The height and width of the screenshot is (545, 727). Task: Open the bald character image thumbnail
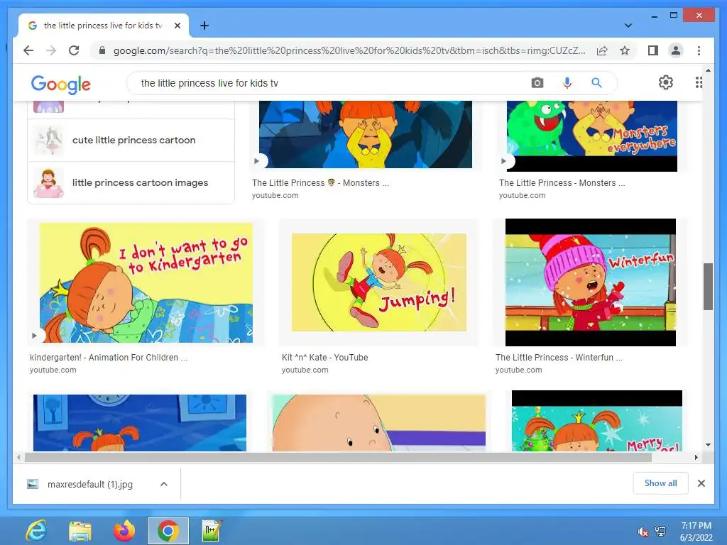tap(379, 423)
